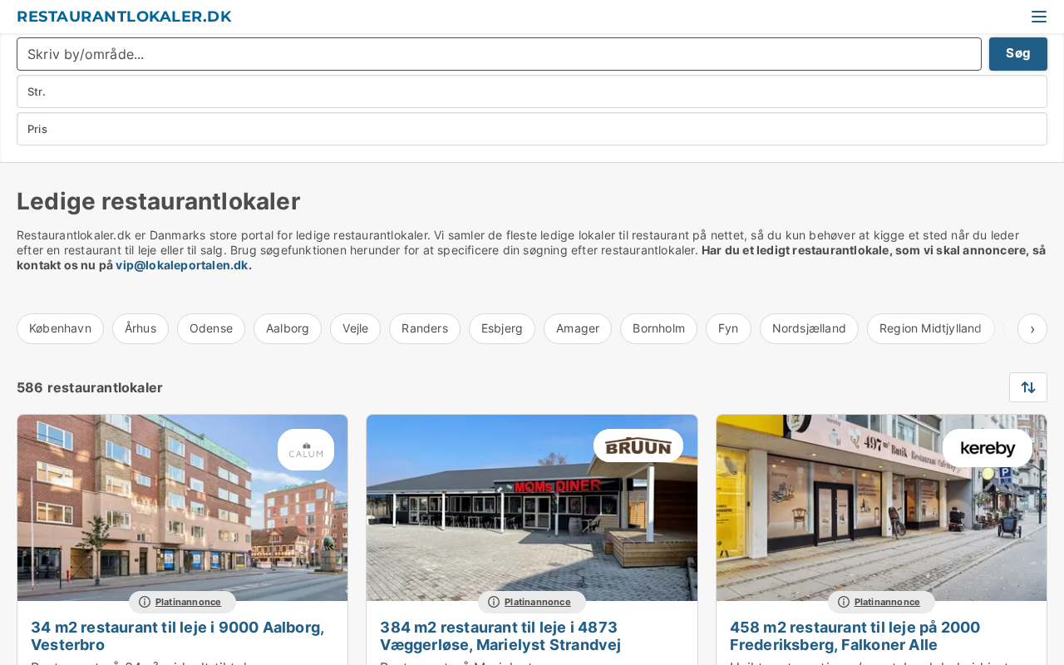Viewport: 1064px width, 665px height.
Task: Click the Falkoner Alle storefront listing photo
Action: [881, 508]
